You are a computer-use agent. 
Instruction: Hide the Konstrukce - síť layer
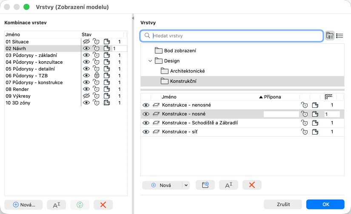[146, 132]
